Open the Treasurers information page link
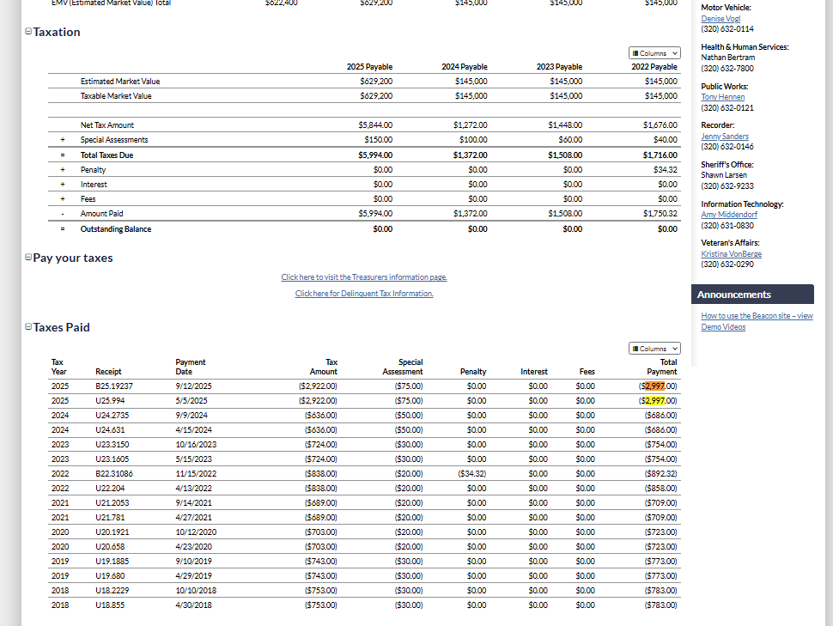This screenshot has height=626, width=833. click(364, 277)
